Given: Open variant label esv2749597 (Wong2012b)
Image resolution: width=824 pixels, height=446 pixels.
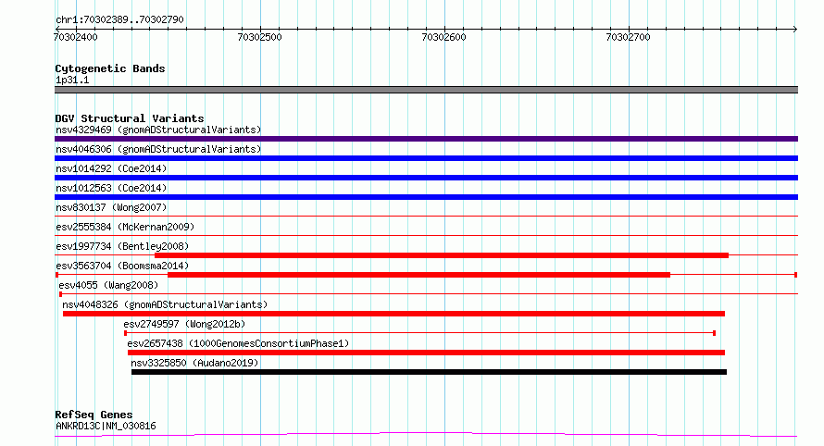Looking at the screenshot, I should (x=184, y=324).
